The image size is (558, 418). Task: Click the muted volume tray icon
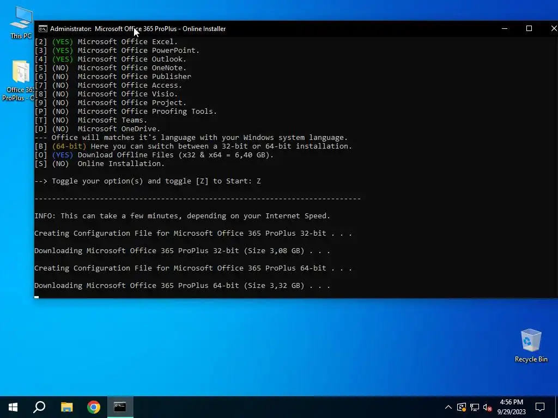coord(488,407)
